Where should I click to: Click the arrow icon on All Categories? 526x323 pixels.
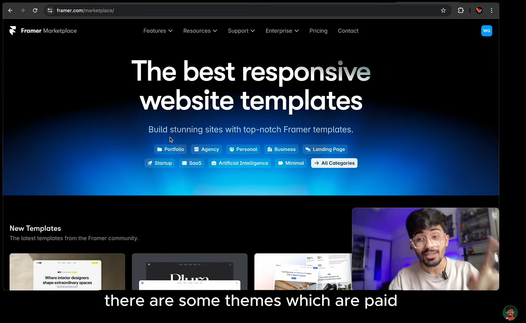(317, 163)
